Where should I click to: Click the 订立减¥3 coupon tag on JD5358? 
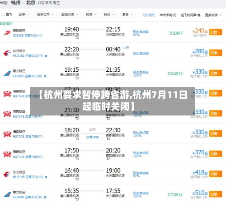click(x=176, y=33)
